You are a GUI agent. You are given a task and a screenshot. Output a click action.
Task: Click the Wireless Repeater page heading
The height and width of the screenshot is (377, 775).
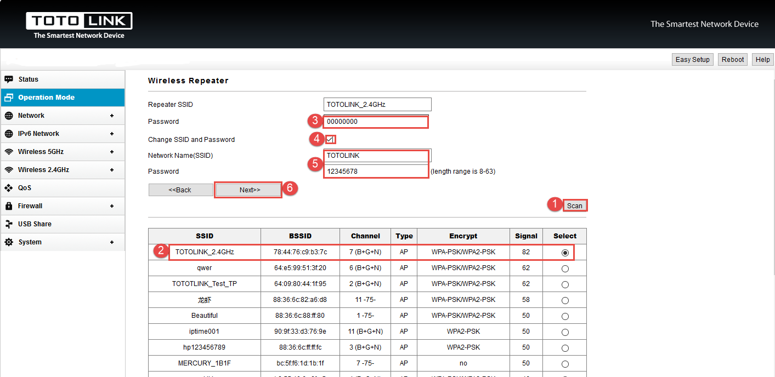tap(188, 81)
